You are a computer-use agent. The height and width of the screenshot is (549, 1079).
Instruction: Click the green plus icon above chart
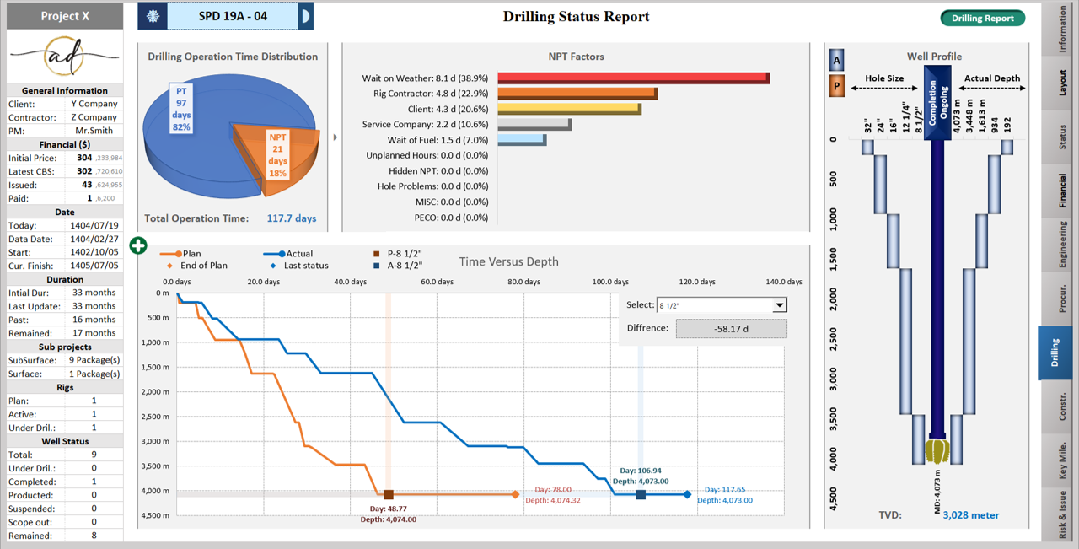pos(138,245)
